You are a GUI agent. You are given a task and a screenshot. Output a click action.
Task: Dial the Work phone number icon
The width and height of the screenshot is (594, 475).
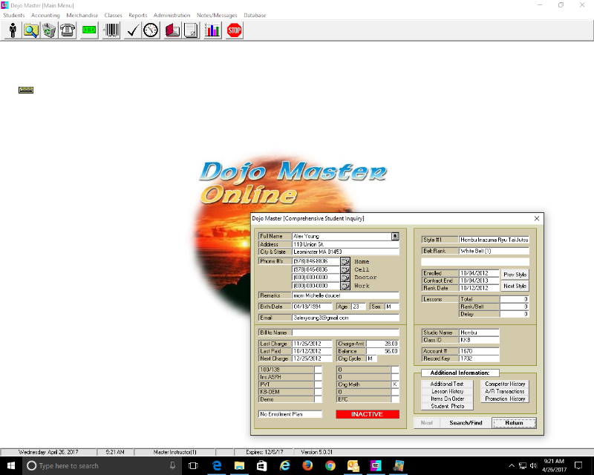coord(345,286)
